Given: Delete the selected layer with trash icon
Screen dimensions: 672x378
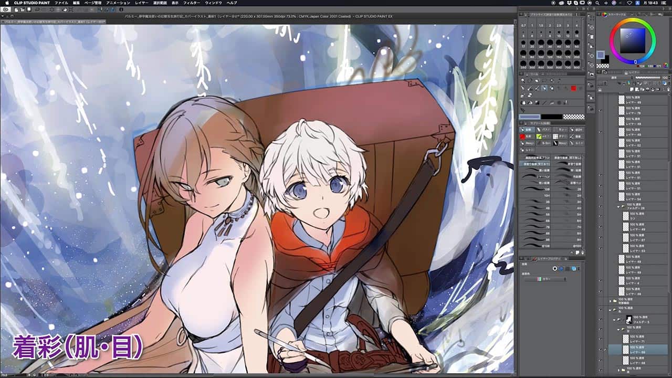Looking at the screenshot, I should point(668,89).
